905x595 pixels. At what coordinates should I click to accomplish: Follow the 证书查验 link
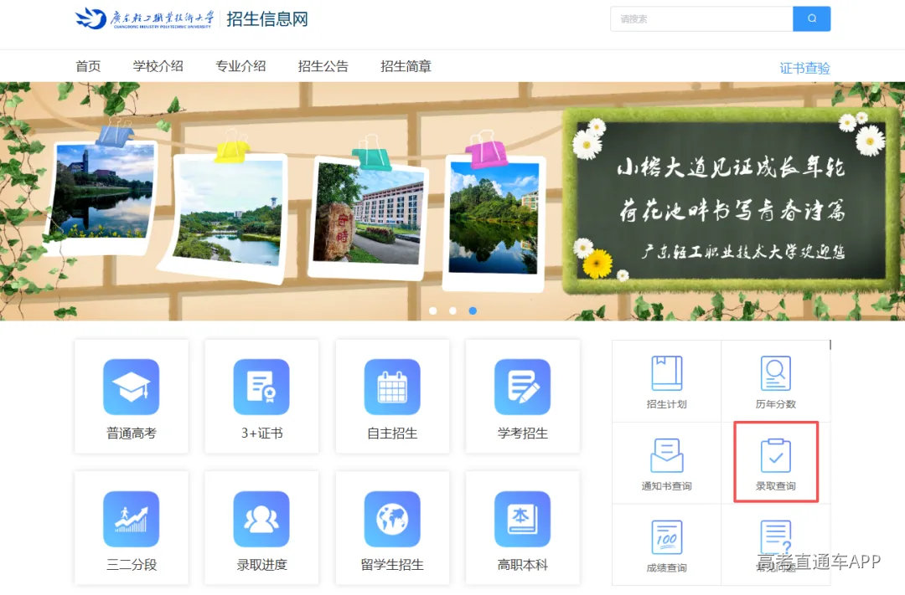coord(804,68)
